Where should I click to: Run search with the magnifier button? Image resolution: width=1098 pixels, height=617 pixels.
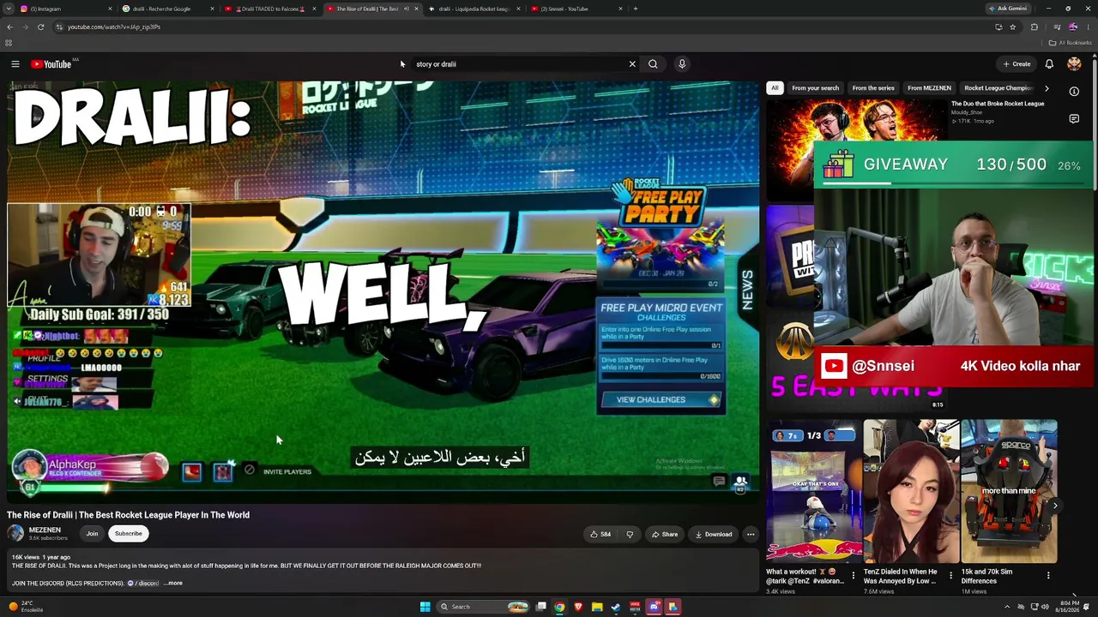coord(653,64)
